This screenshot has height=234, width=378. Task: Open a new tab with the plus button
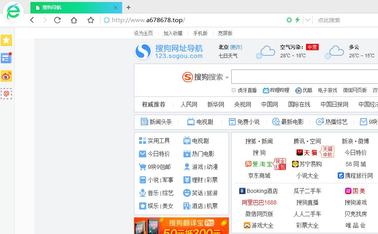coord(127,7)
